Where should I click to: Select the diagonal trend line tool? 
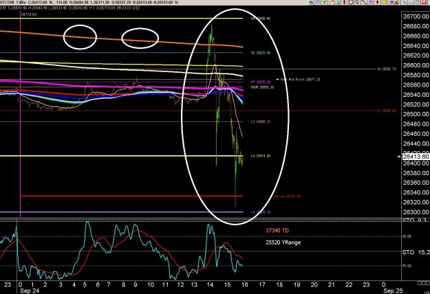click(364, 2)
